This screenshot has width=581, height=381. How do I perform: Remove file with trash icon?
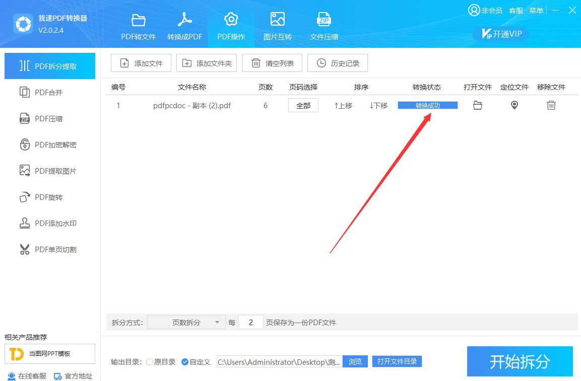(551, 106)
